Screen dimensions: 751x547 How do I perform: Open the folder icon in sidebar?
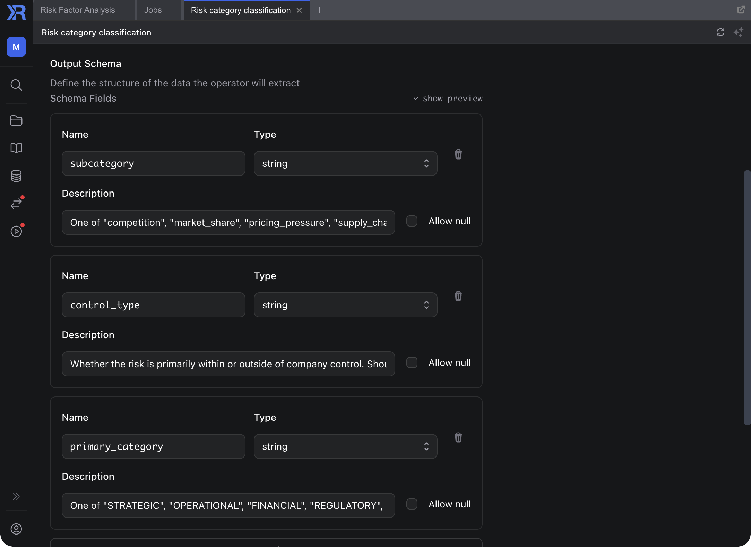(x=16, y=120)
